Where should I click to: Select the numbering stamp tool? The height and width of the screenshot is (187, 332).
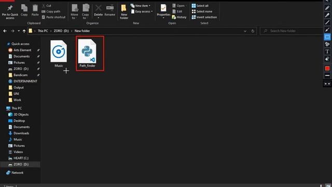[x=327, y=44]
